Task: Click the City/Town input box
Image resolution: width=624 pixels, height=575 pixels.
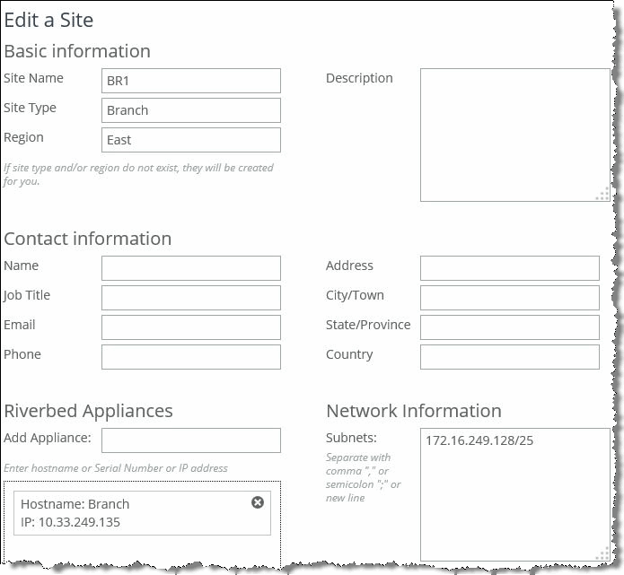Action: [509, 298]
